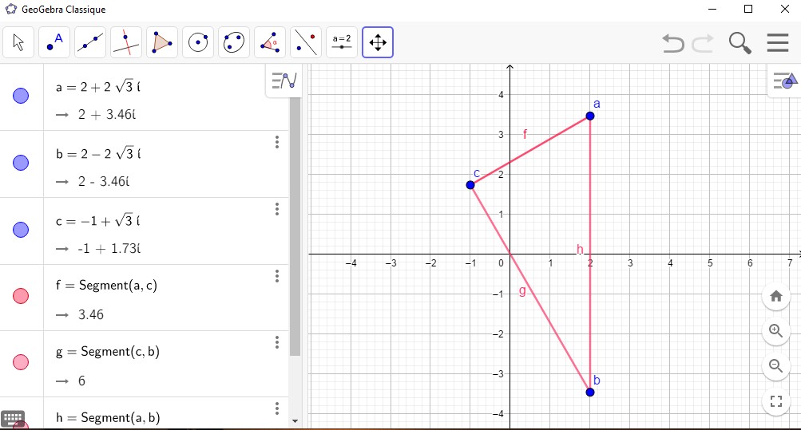The image size is (801, 430).
Task: Open the main hamburger menu
Action: point(778,43)
